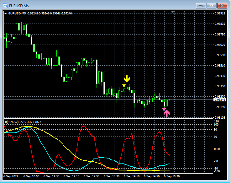Click the 6 Sep 12:50 time label
This screenshot has width=231, height=183.
92,176
